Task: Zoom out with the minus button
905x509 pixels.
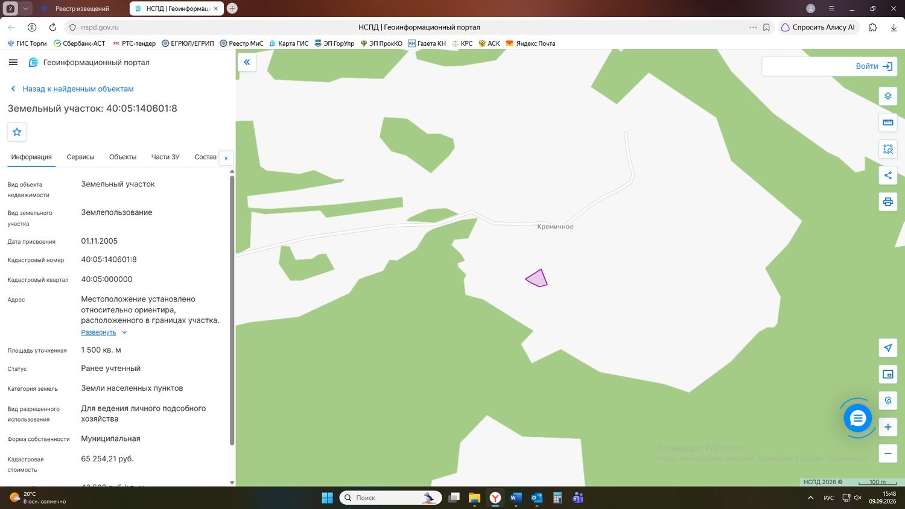Action: [x=888, y=454]
